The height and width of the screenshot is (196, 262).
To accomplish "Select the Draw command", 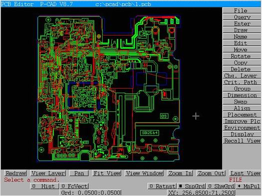I will click(x=242, y=30).
